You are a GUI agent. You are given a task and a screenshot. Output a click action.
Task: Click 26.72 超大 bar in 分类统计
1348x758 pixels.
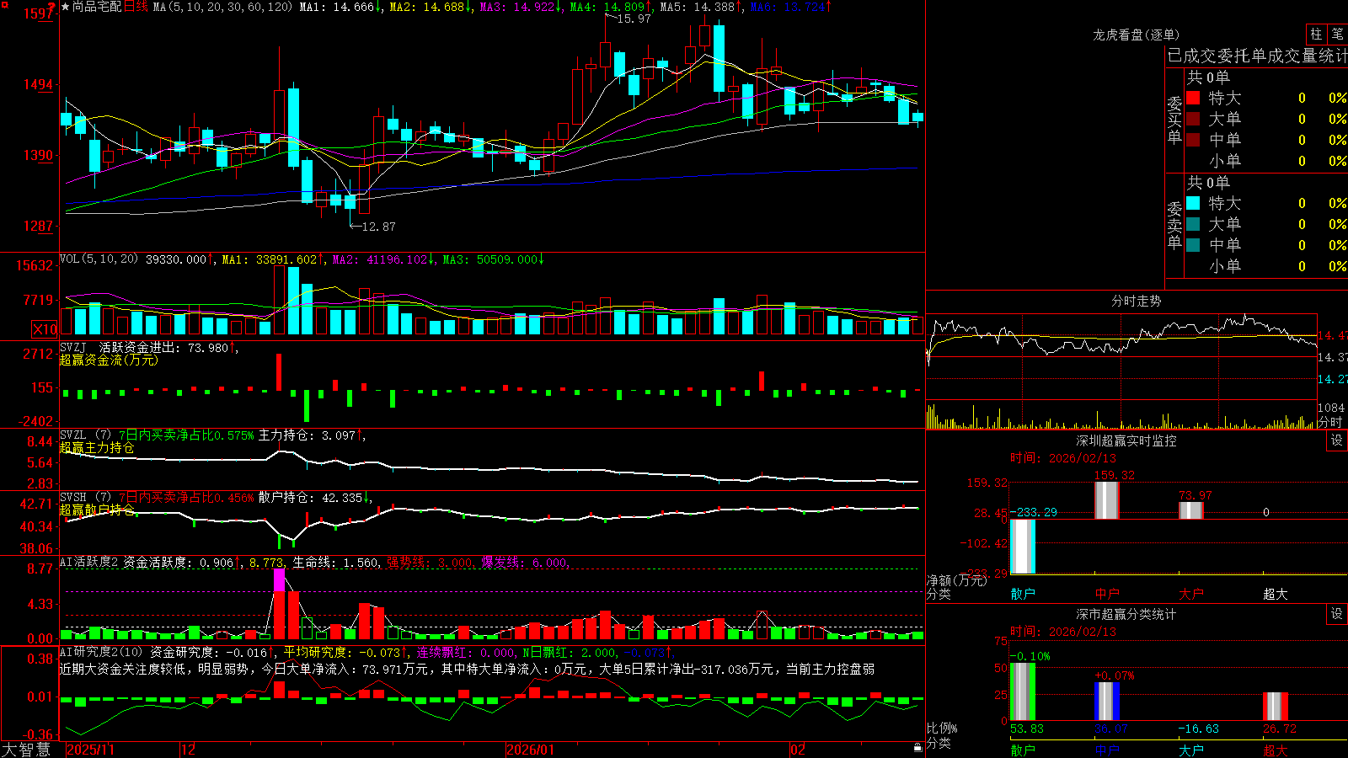coord(1276,707)
